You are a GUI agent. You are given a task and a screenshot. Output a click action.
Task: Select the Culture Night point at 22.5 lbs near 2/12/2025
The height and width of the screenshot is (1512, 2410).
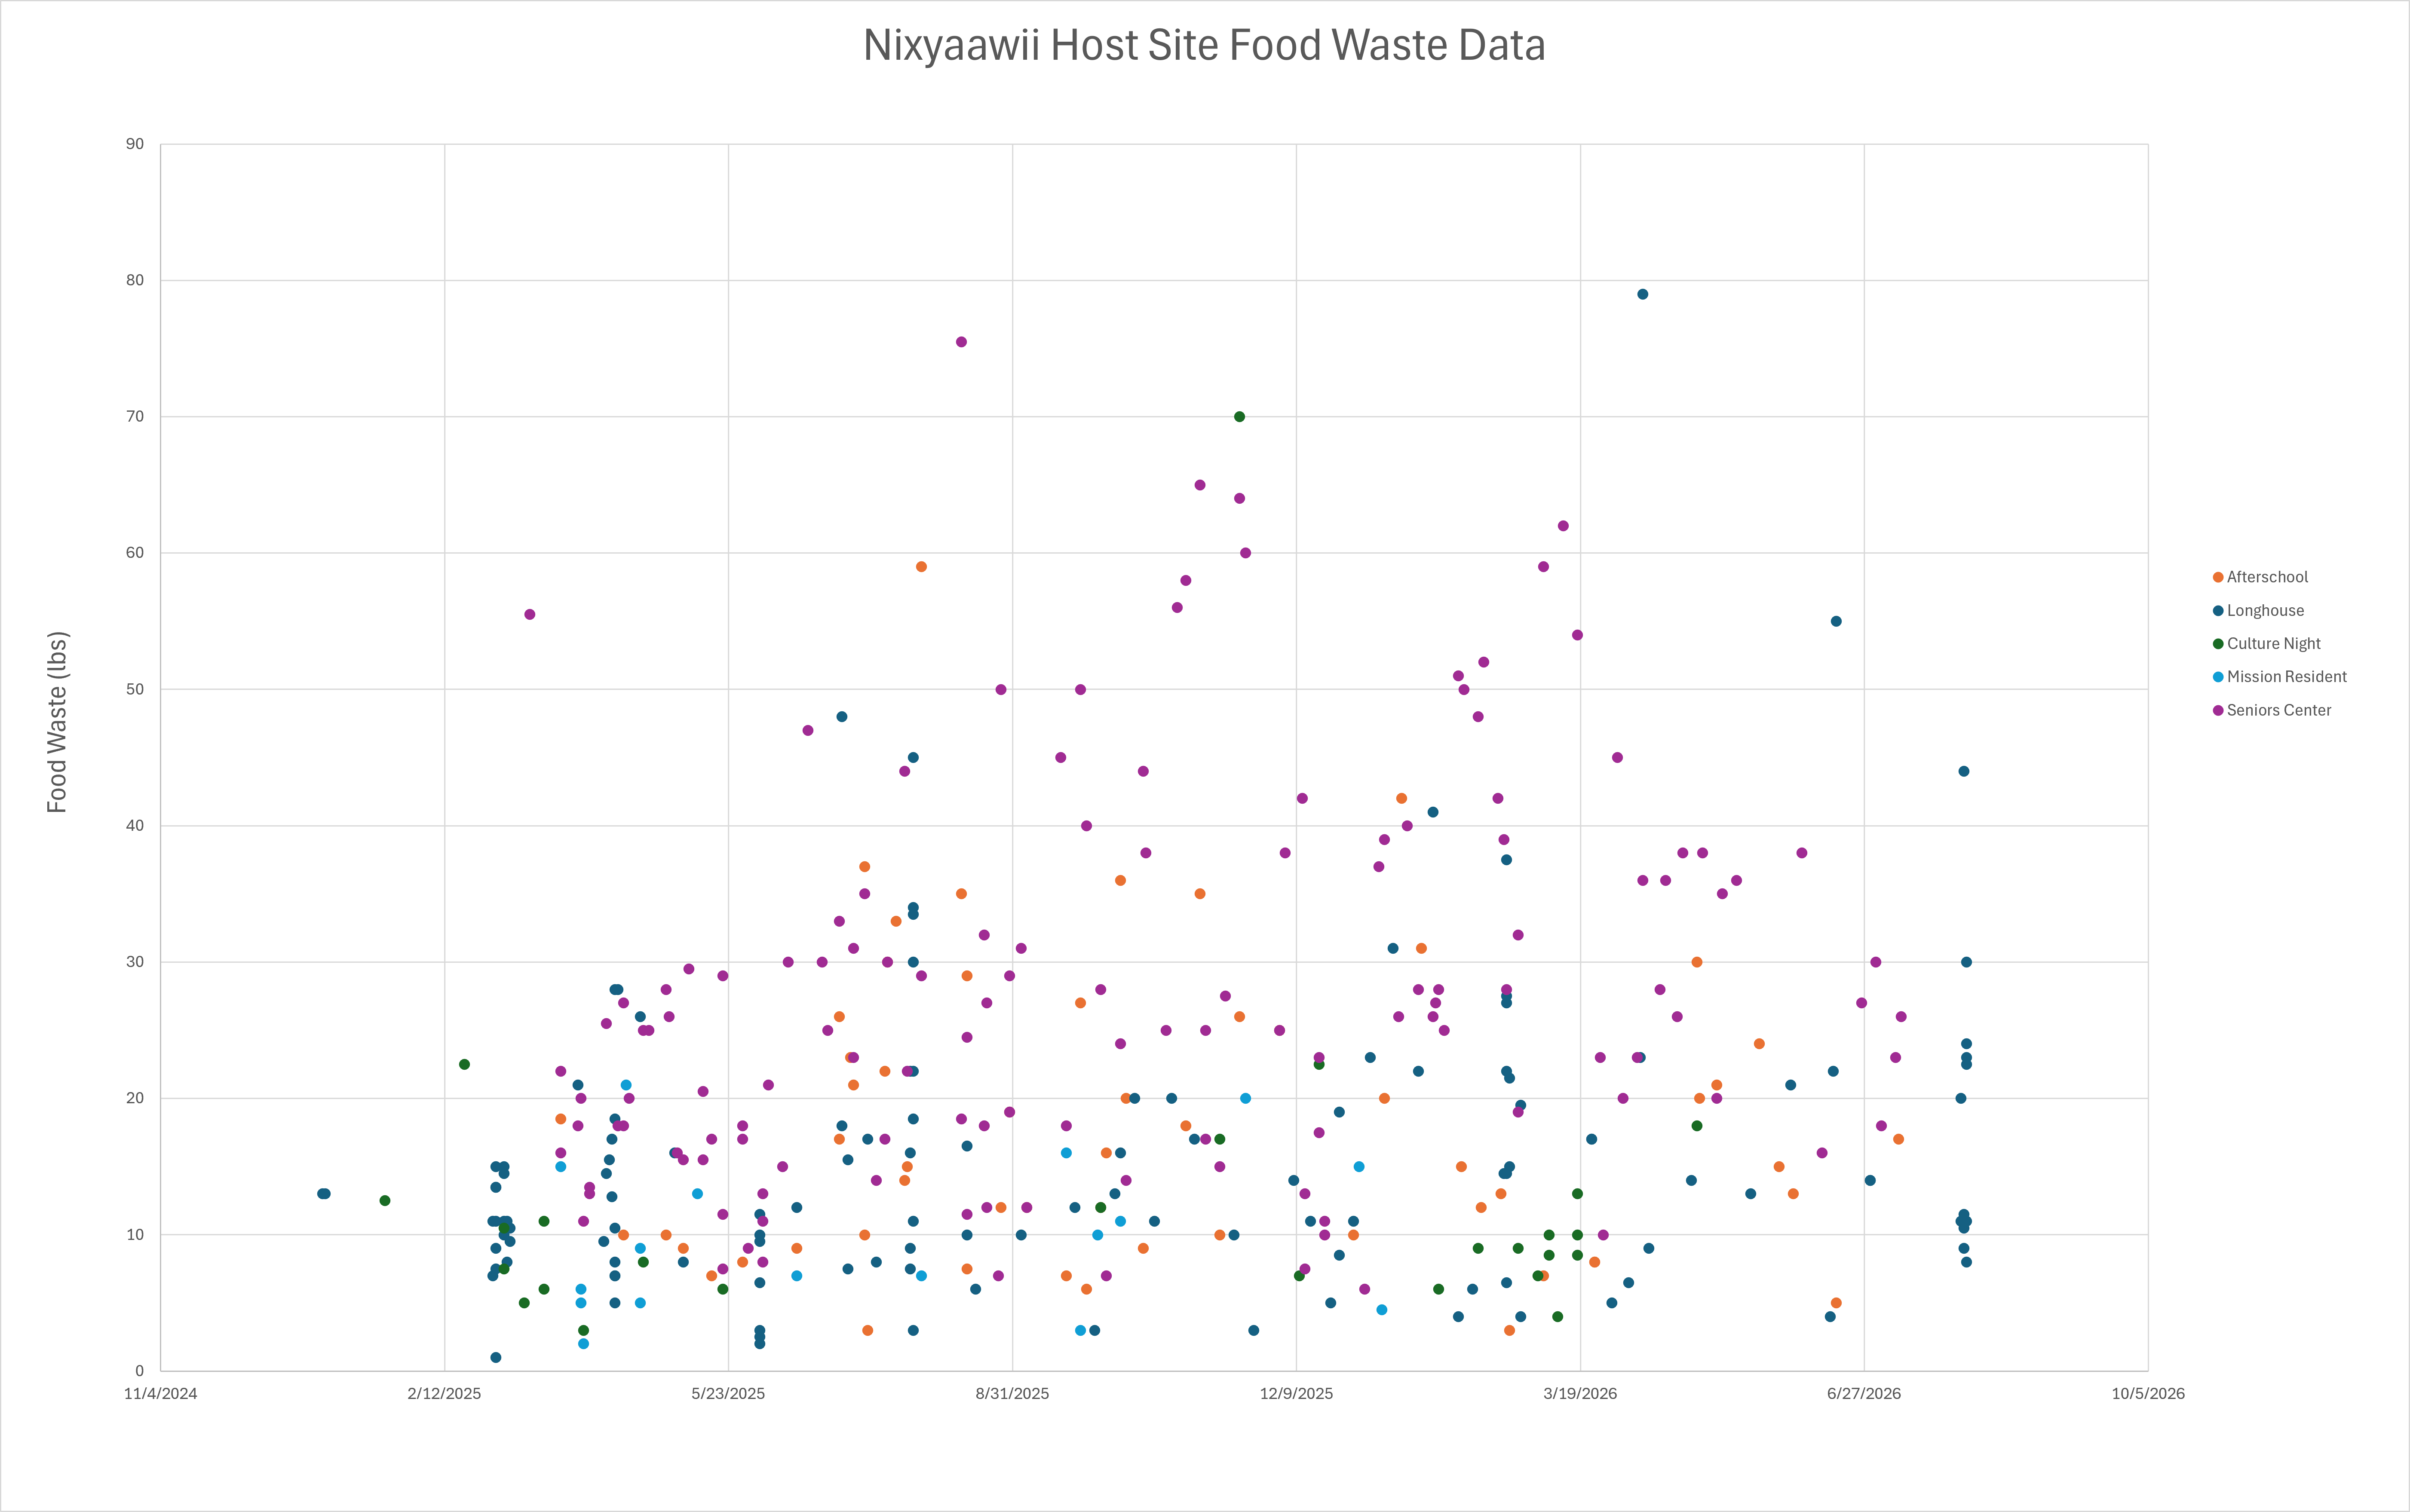[x=464, y=1064]
